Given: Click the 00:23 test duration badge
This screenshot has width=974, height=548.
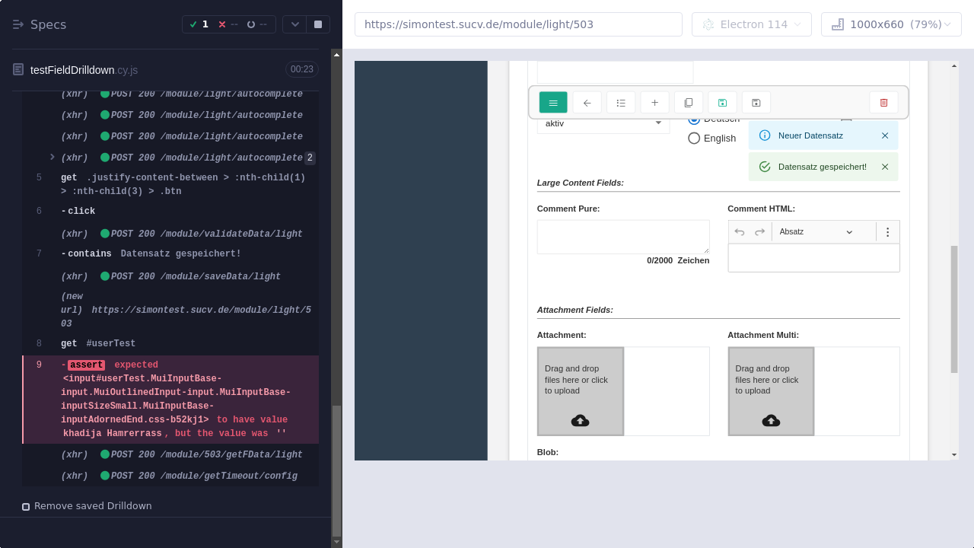Looking at the screenshot, I should (x=301, y=69).
